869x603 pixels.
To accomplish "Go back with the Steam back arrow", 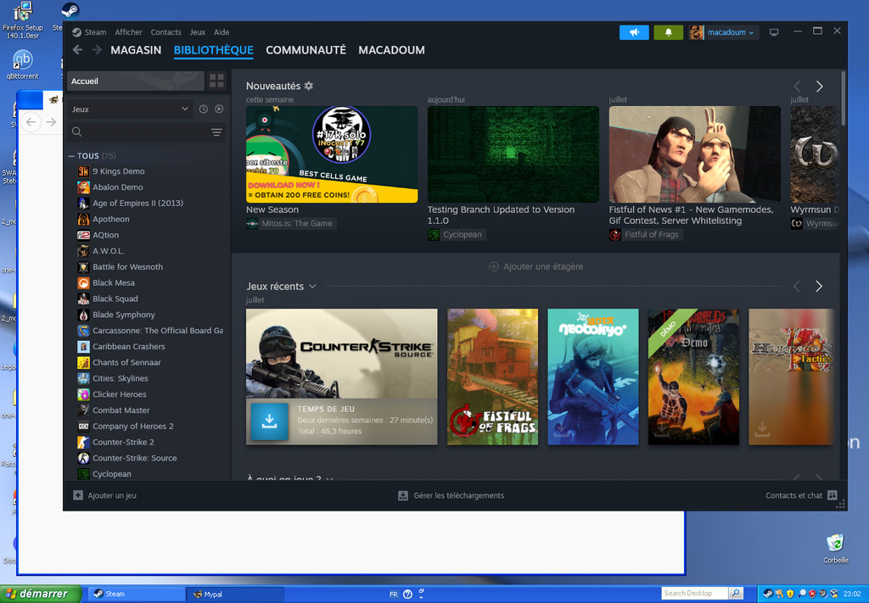I will click(77, 50).
